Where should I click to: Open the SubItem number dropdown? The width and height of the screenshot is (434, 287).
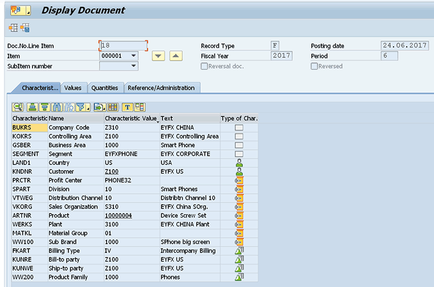134,67
